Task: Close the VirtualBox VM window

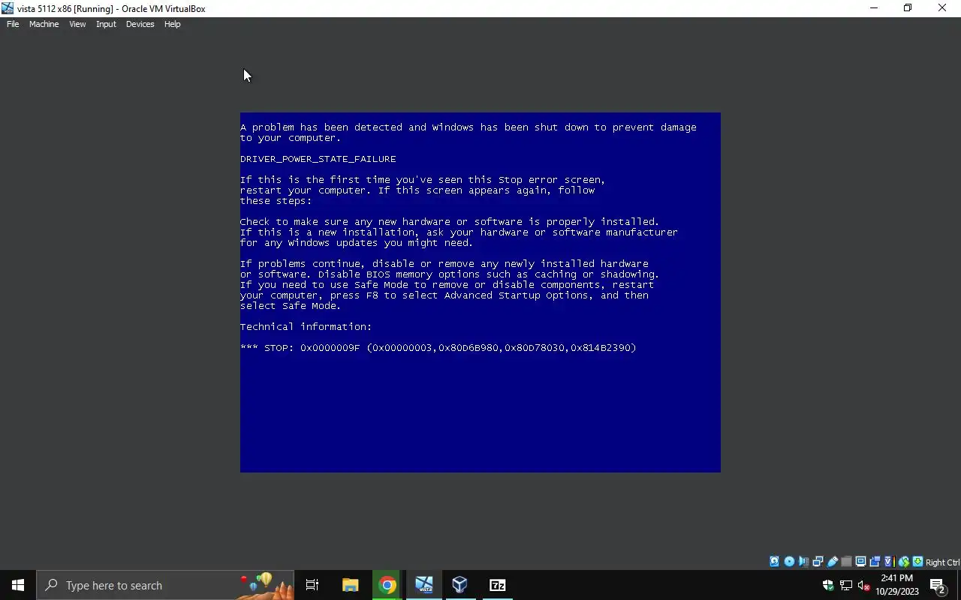Action: (x=942, y=8)
